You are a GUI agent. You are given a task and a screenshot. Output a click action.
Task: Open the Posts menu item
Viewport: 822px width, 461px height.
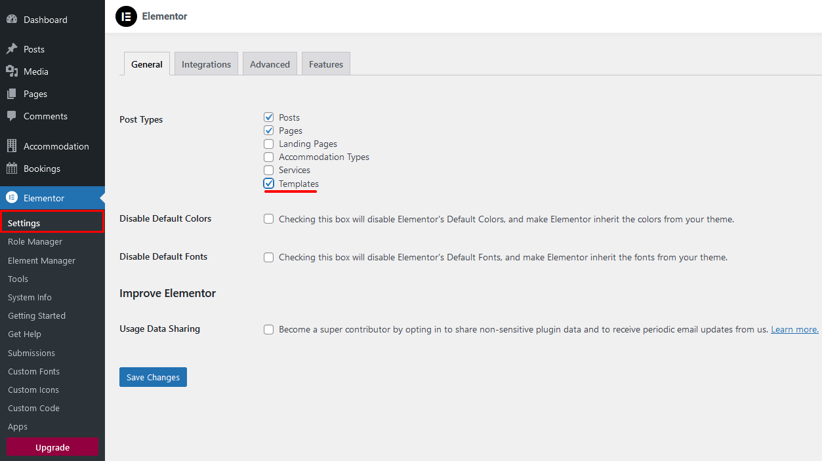click(x=52, y=49)
